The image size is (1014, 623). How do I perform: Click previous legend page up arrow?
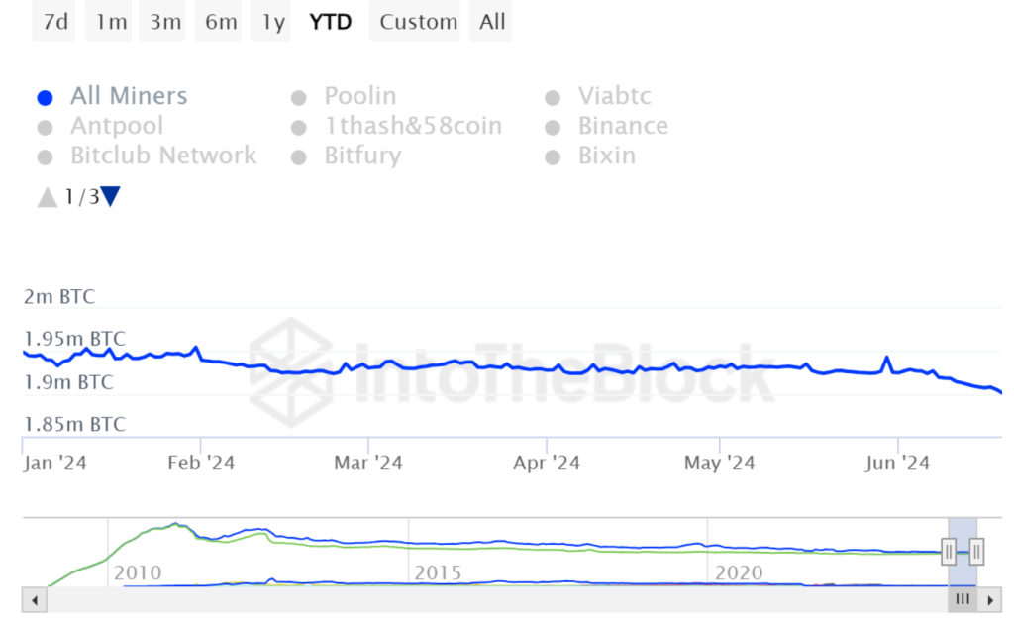coord(47,197)
